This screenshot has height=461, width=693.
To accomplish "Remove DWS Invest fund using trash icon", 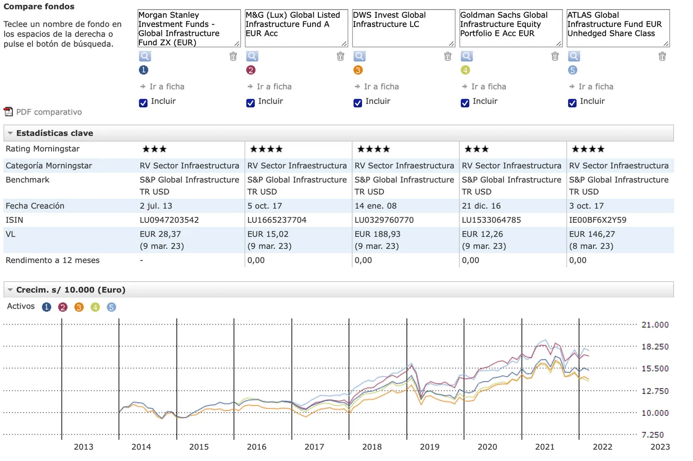I will click(x=447, y=56).
